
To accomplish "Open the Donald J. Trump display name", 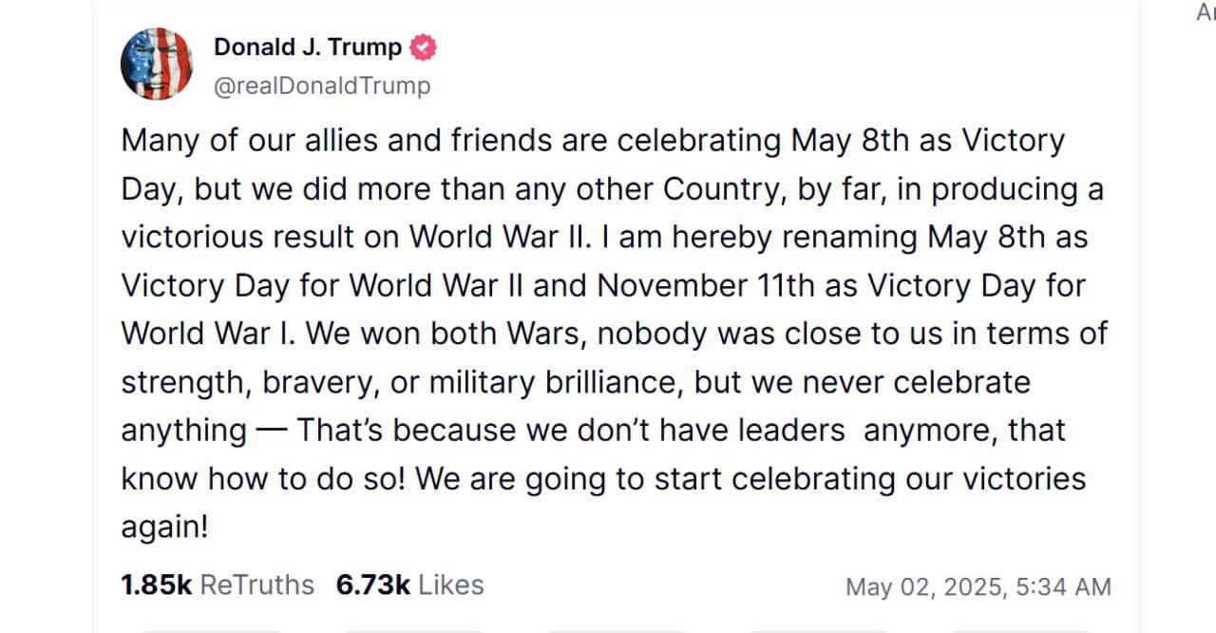I will coord(308,47).
